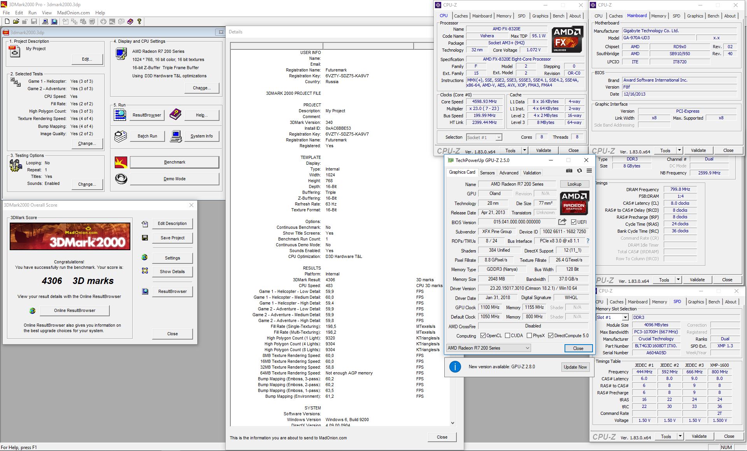Viewport: 747px width, 451px height.
Task: Click the icon beside Show Details button
Action: [x=145, y=271]
